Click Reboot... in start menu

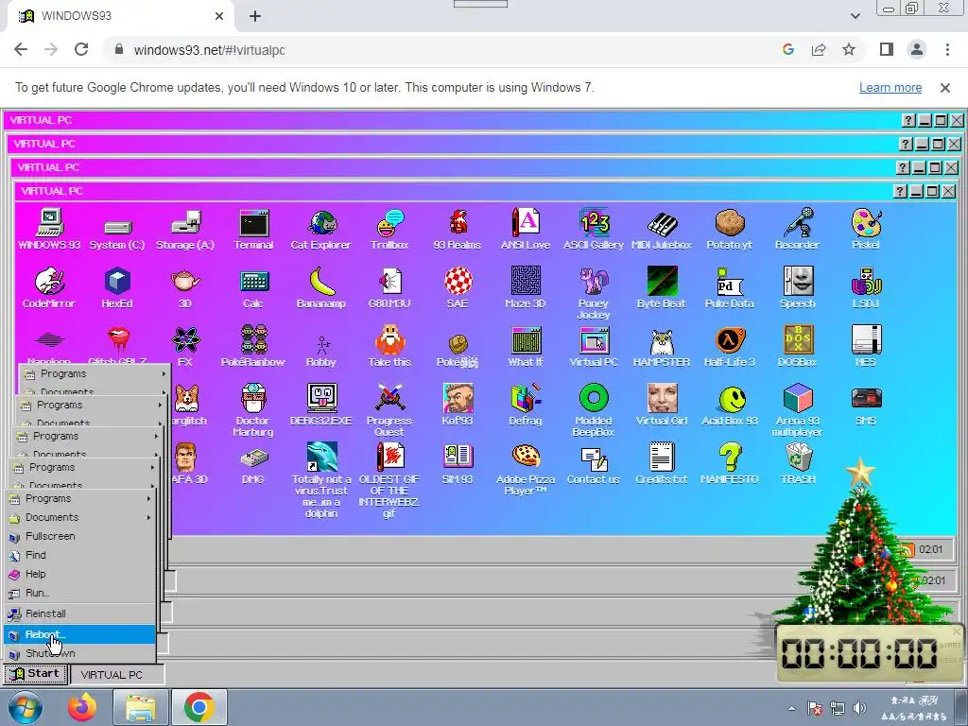pyautogui.click(x=79, y=634)
